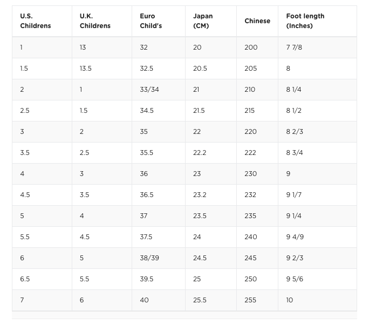369x331 pixels.
Task: Click the Chinese size 255 cell
Action: pyautogui.click(x=250, y=300)
